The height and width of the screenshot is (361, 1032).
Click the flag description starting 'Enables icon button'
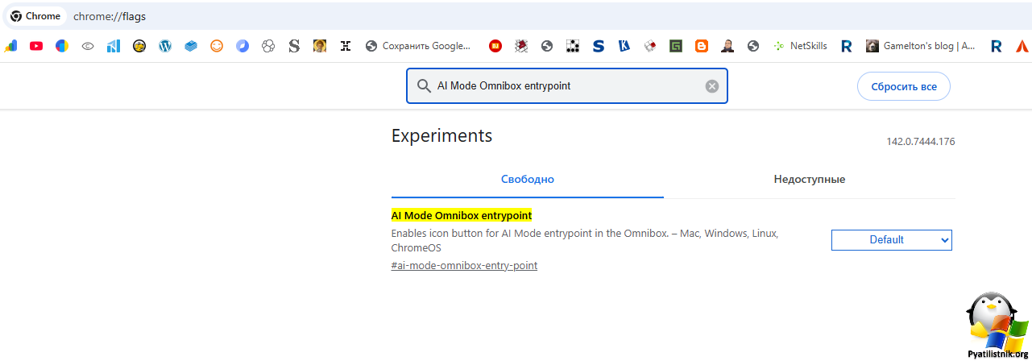(x=585, y=240)
